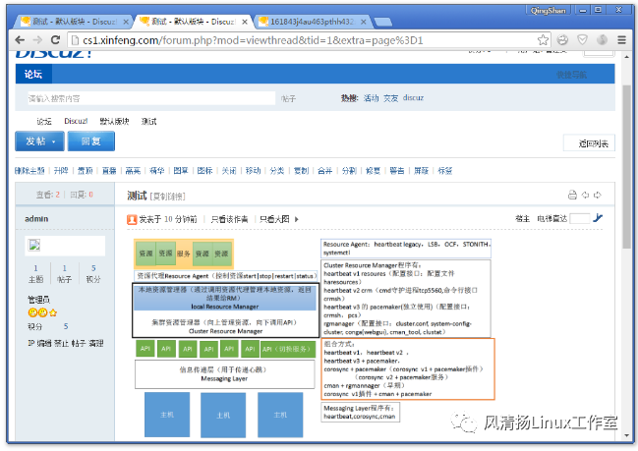Click the 只看该作者 link

[229, 219]
